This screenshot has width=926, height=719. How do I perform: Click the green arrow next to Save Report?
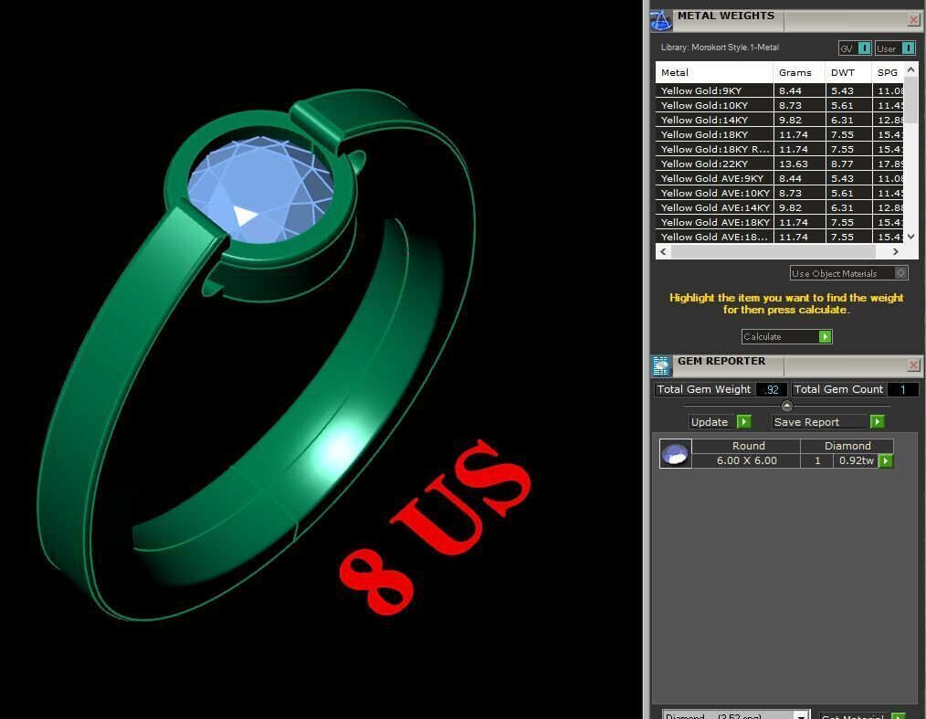(x=877, y=422)
